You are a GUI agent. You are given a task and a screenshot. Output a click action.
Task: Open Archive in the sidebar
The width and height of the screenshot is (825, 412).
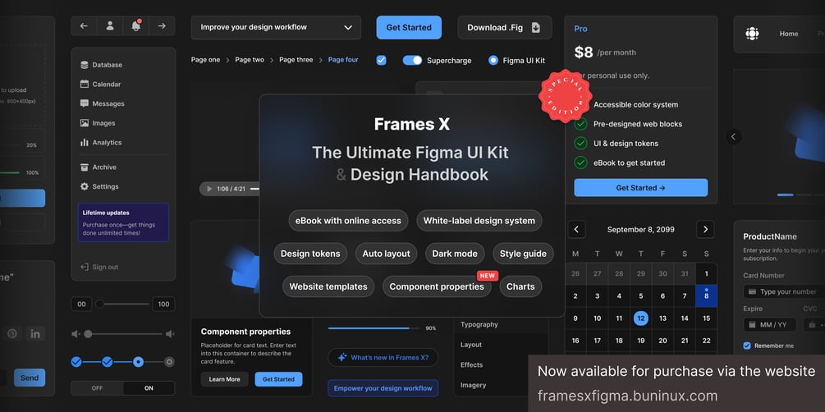(x=98, y=167)
